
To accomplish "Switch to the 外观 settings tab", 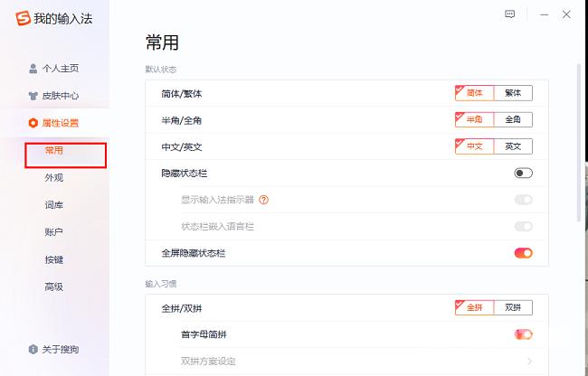I will pyautogui.click(x=54, y=178).
